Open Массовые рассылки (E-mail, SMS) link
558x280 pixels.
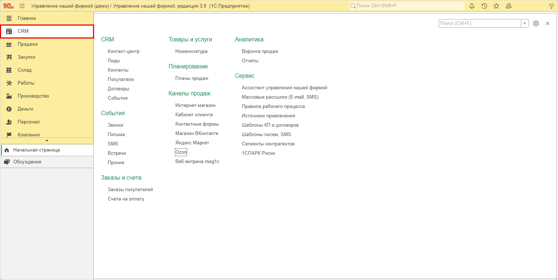(280, 97)
